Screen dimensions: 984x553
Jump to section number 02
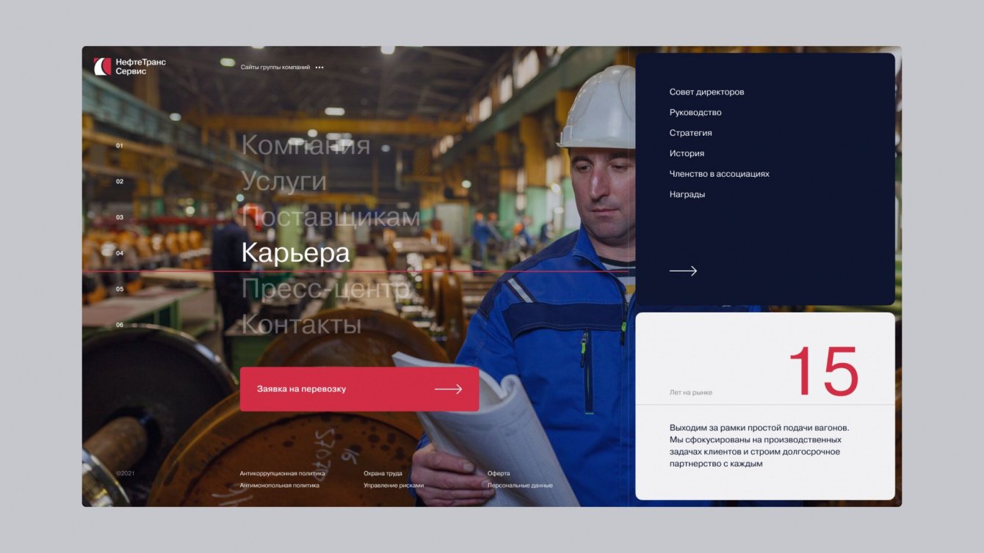tap(120, 181)
